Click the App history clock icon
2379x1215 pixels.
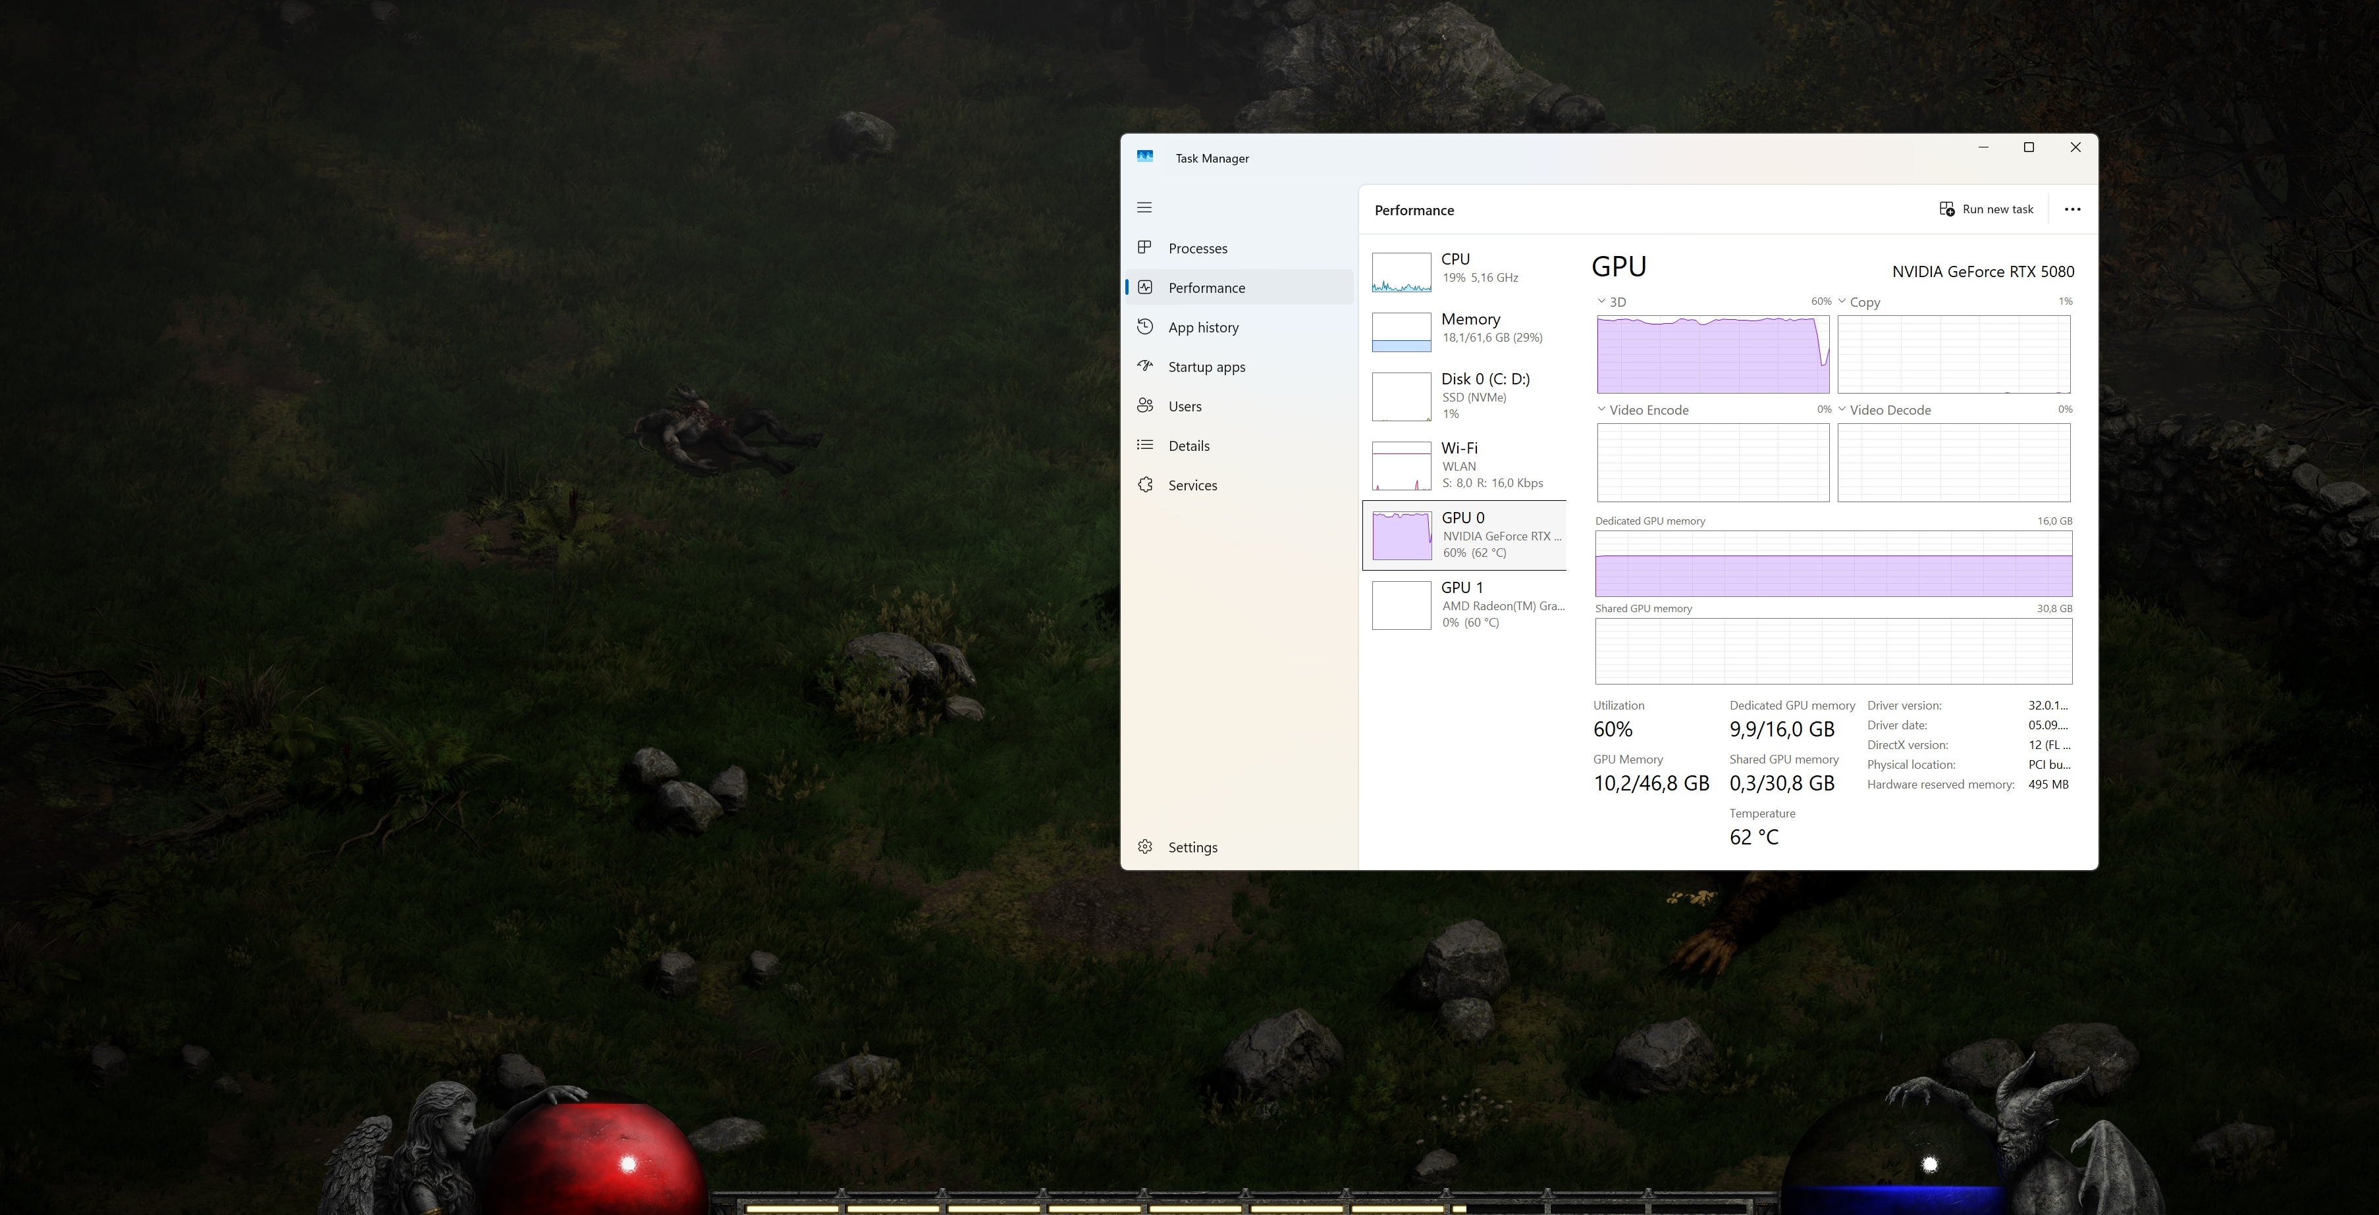tap(1144, 327)
